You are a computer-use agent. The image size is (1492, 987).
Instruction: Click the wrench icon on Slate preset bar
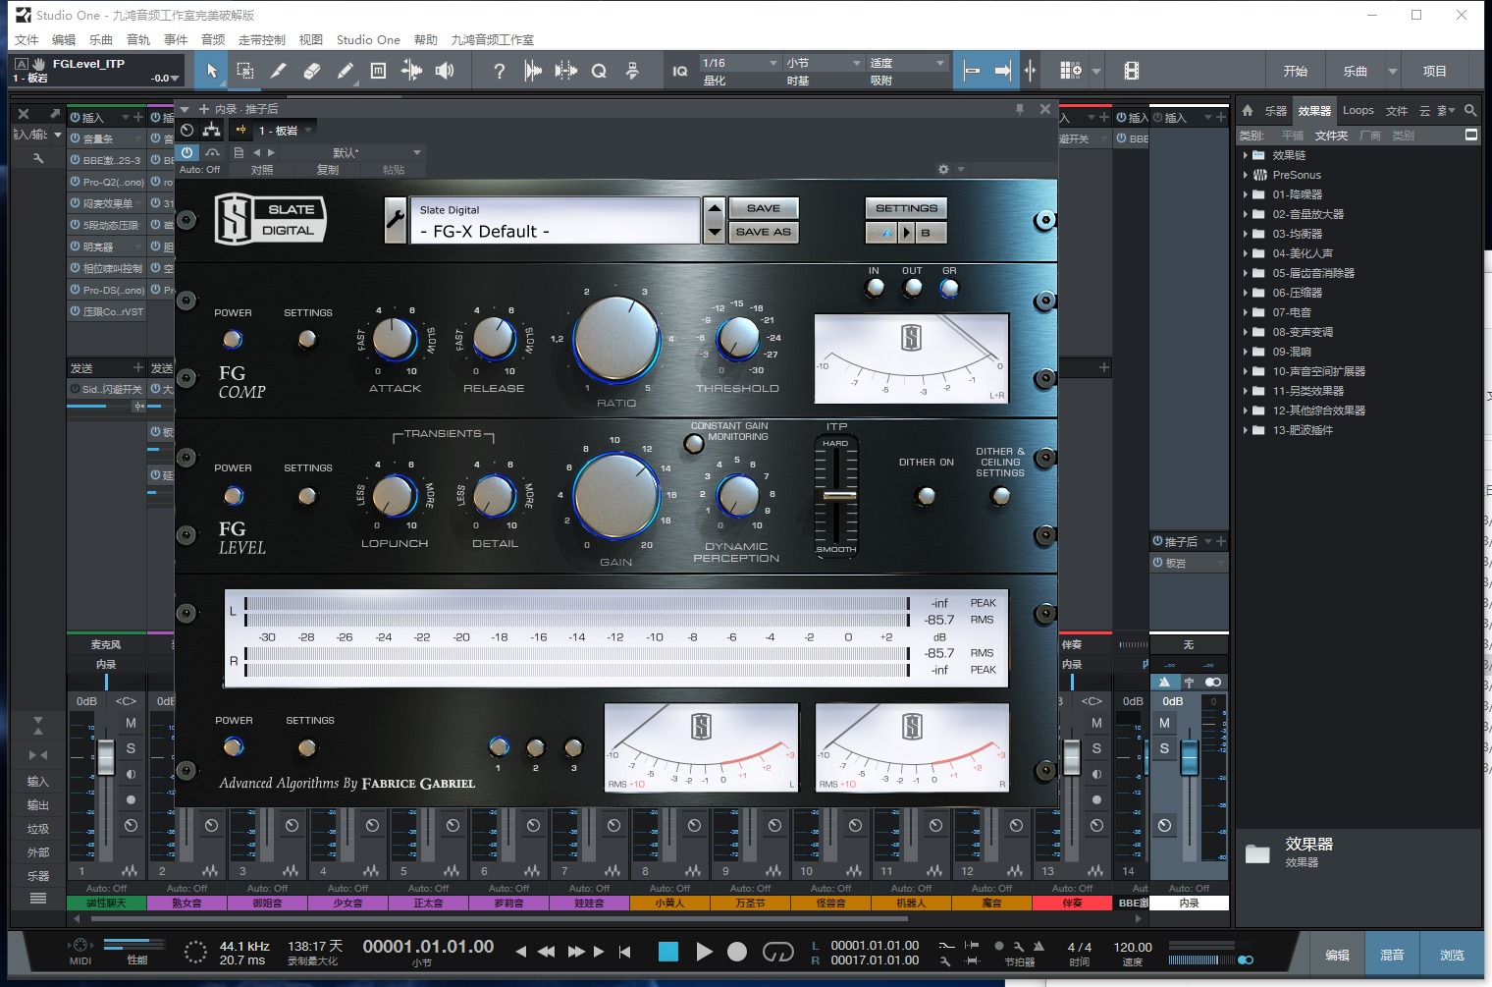point(396,220)
